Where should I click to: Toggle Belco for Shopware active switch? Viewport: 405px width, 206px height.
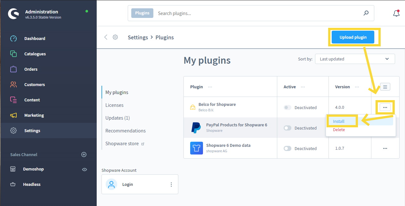(x=288, y=107)
